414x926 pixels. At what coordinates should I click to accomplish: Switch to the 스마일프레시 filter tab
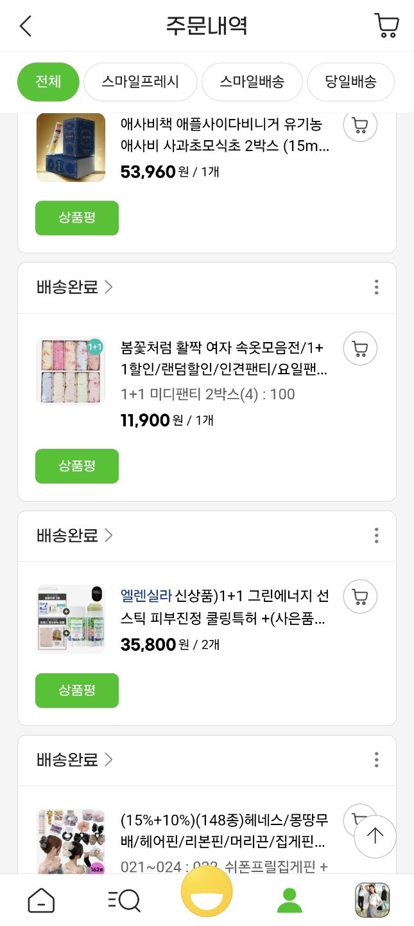[x=140, y=82]
